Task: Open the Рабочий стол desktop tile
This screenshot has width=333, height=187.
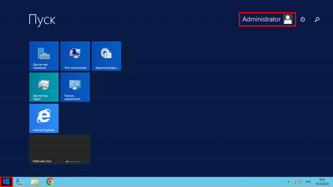Action: (x=59, y=149)
